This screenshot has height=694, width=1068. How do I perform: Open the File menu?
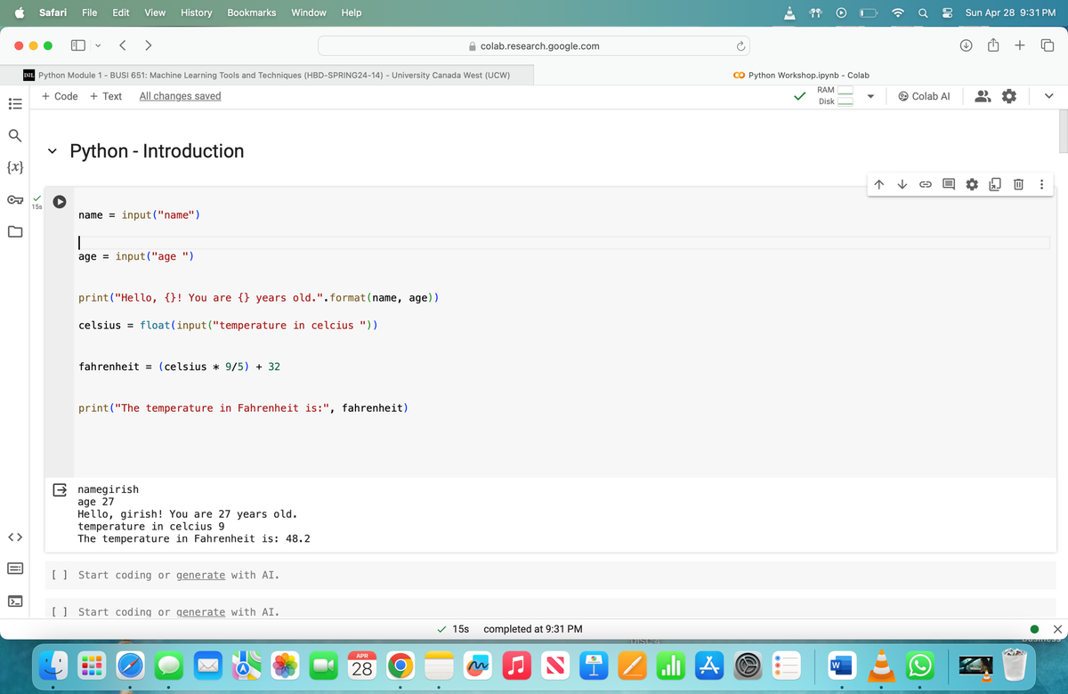point(90,12)
